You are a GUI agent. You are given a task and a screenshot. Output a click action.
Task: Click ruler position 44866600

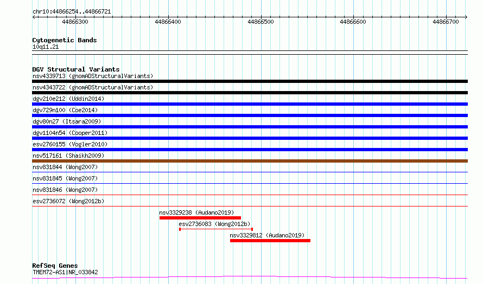353,22
